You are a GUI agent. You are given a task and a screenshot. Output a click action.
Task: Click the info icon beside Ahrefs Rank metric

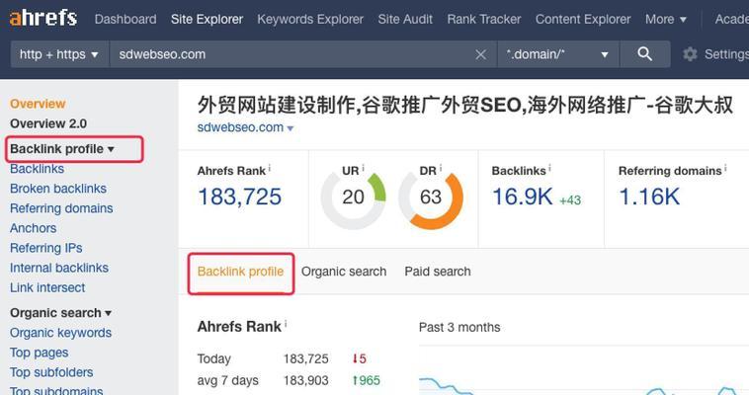tap(270, 168)
